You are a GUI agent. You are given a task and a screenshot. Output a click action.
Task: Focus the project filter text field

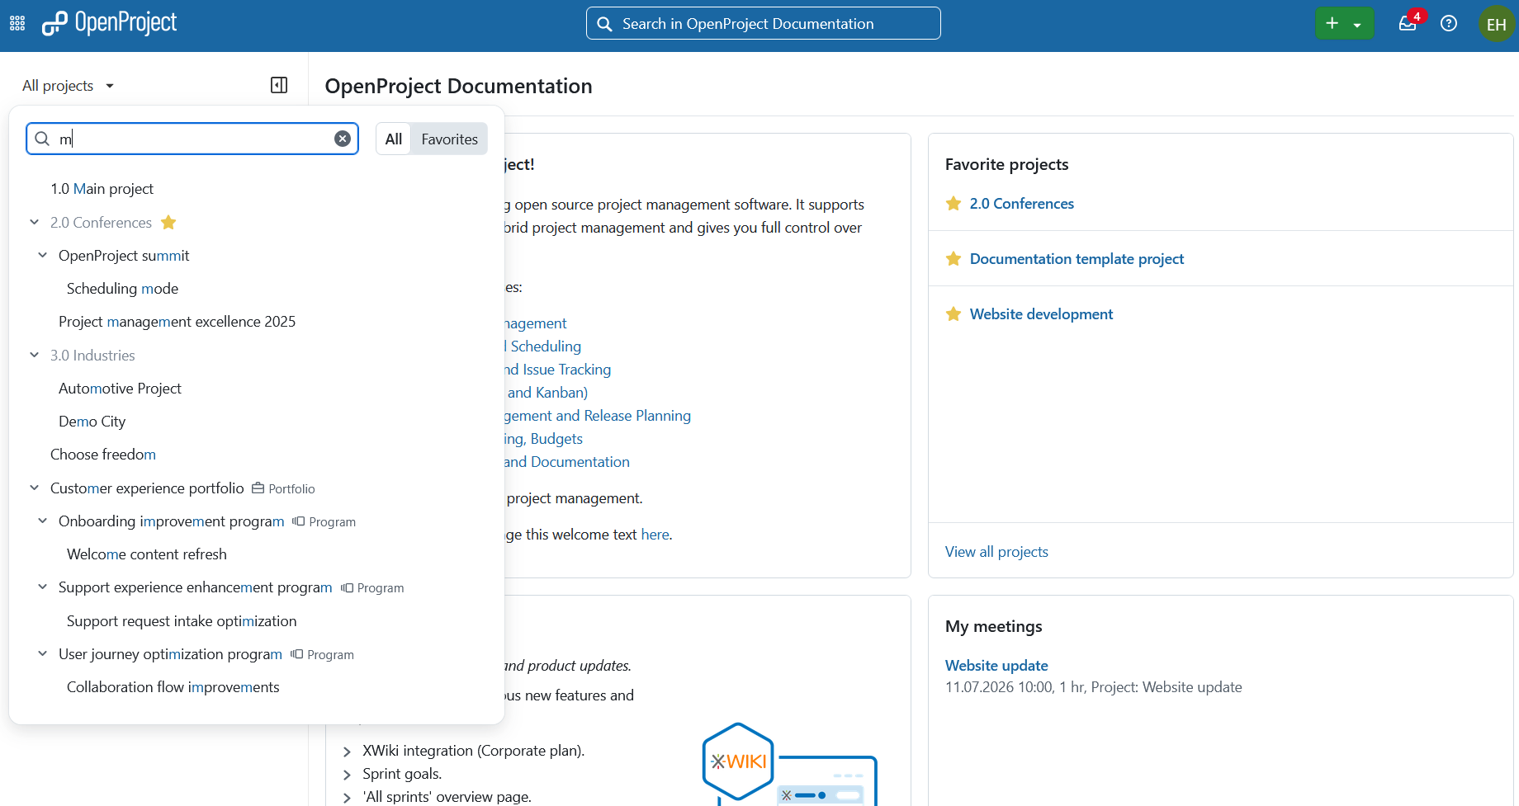[192, 139]
